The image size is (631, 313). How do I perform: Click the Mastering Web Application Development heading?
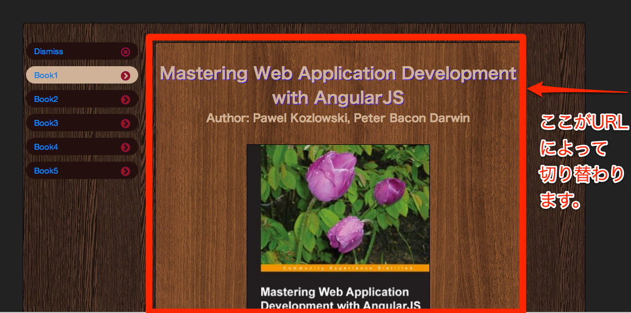338,73
